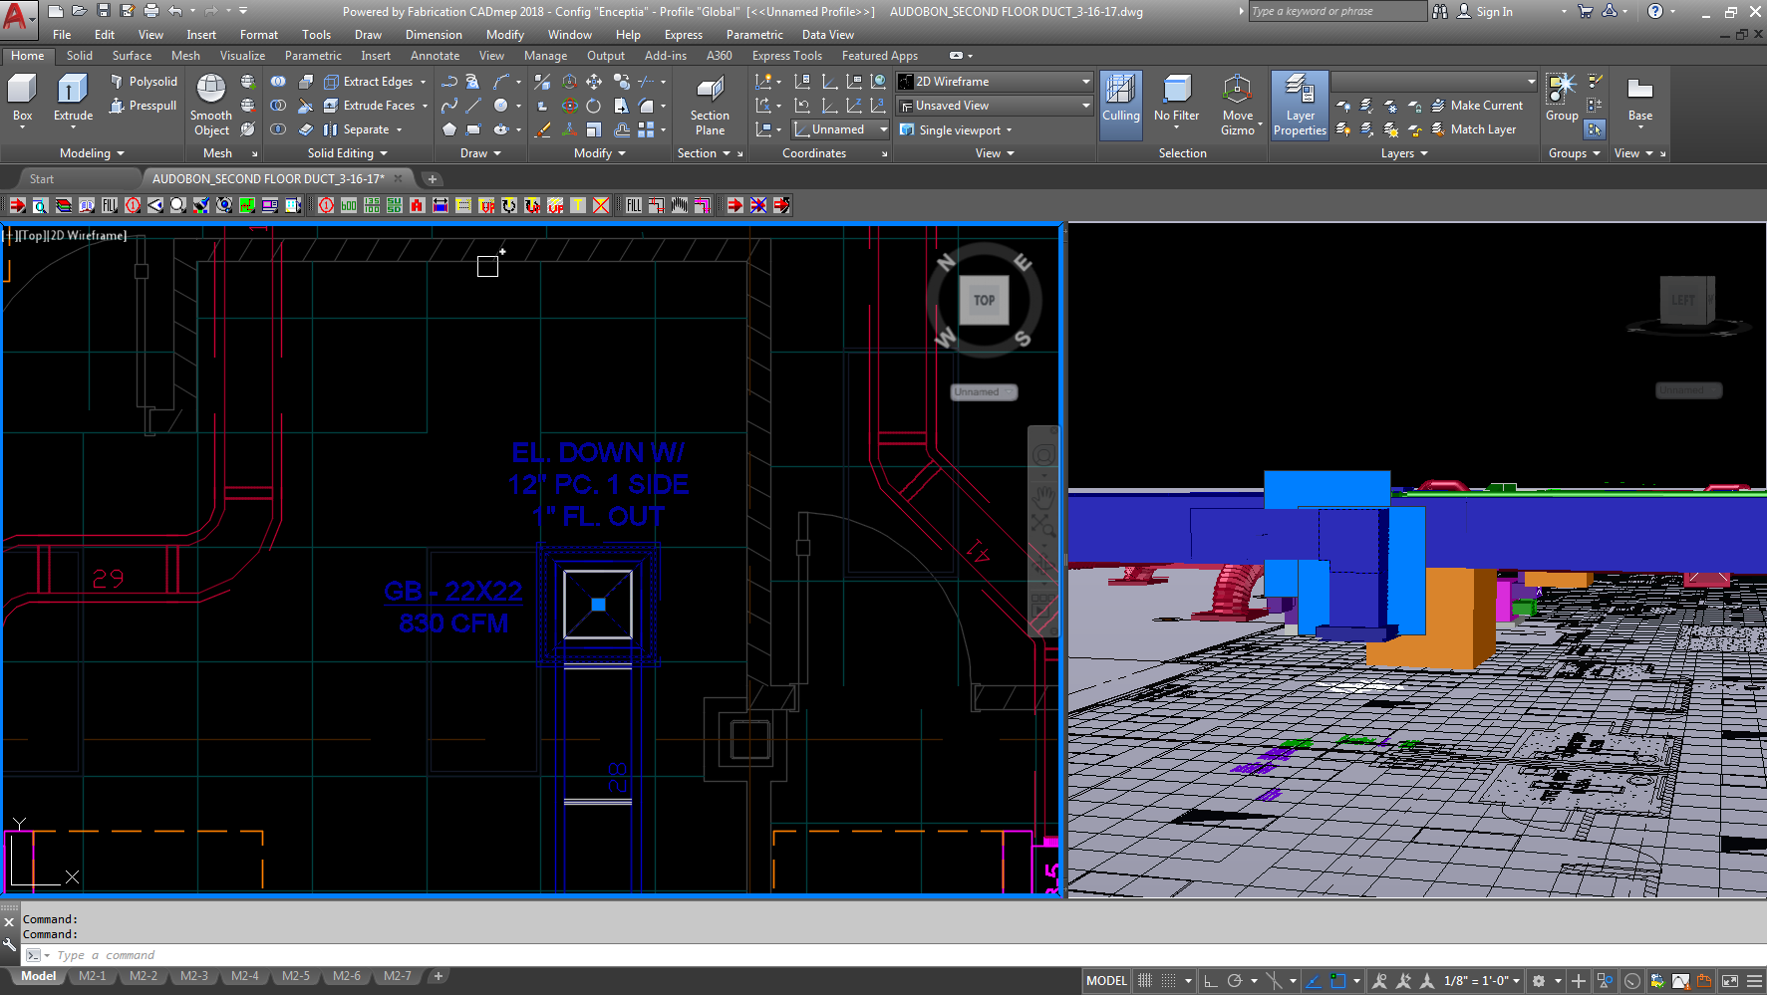Click the Match Layer button
This screenshot has width=1767, height=995.
pyautogui.click(x=1474, y=129)
